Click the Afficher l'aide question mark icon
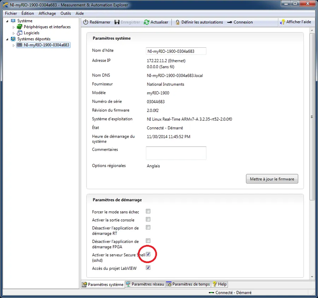The width and height of the screenshot is (318, 298). 283,22
